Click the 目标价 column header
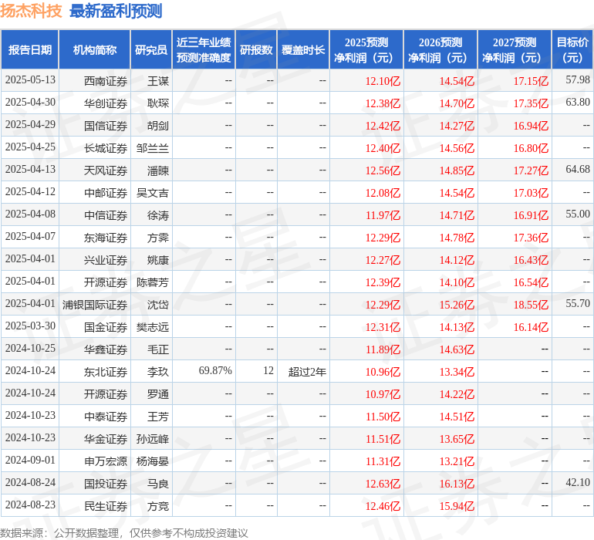 tap(572, 50)
